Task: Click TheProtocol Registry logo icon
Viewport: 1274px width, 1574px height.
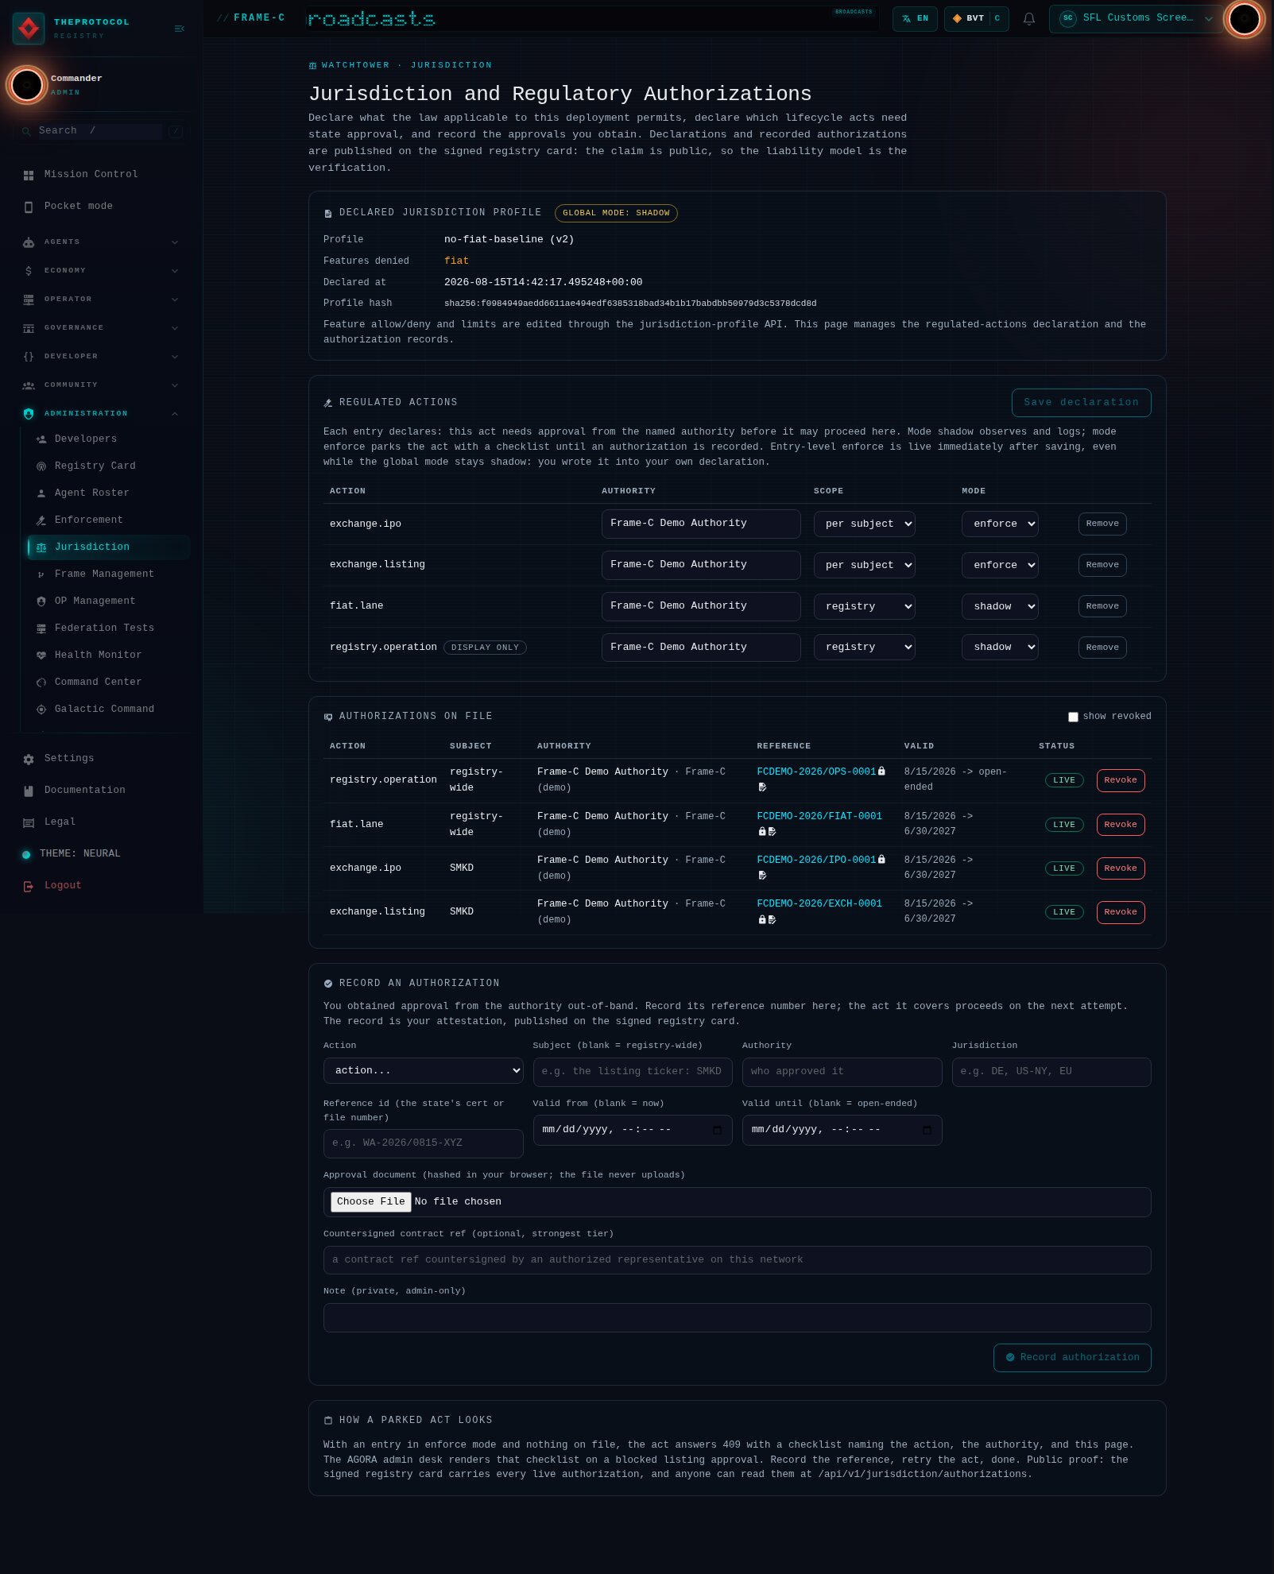Action: pos(29,29)
